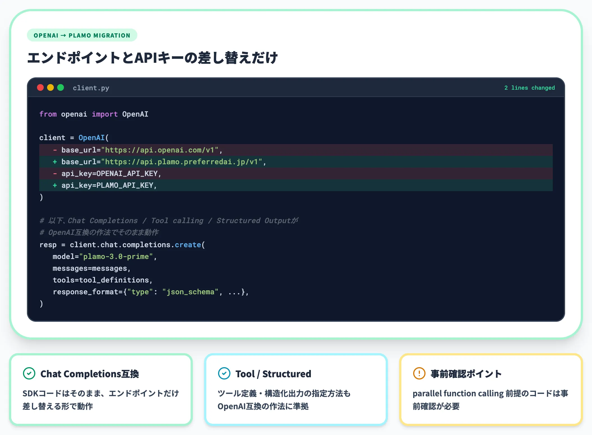Click the red close dot in code window
592x435 pixels.
(40, 88)
